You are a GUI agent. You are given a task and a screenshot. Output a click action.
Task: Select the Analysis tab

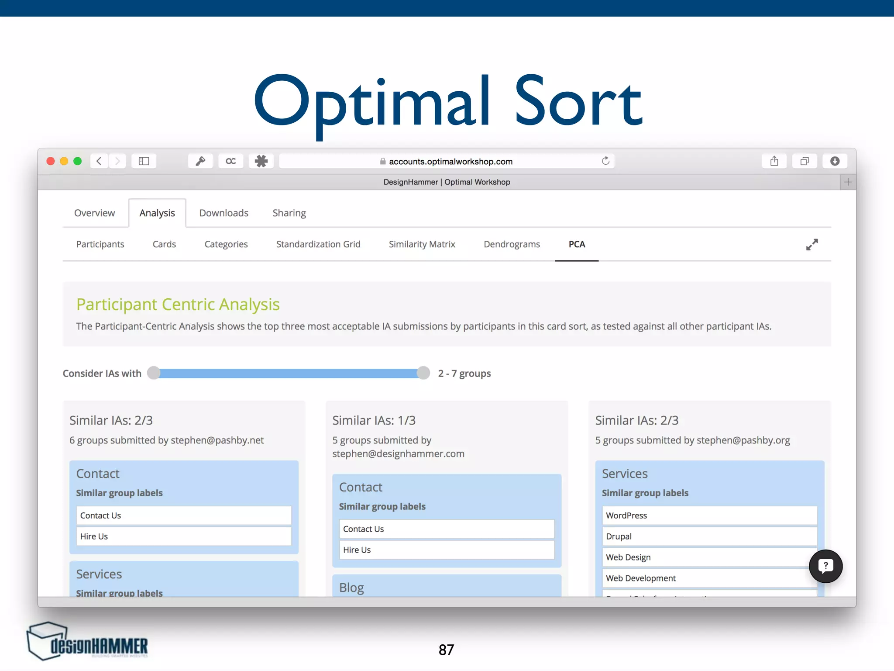click(157, 213)
